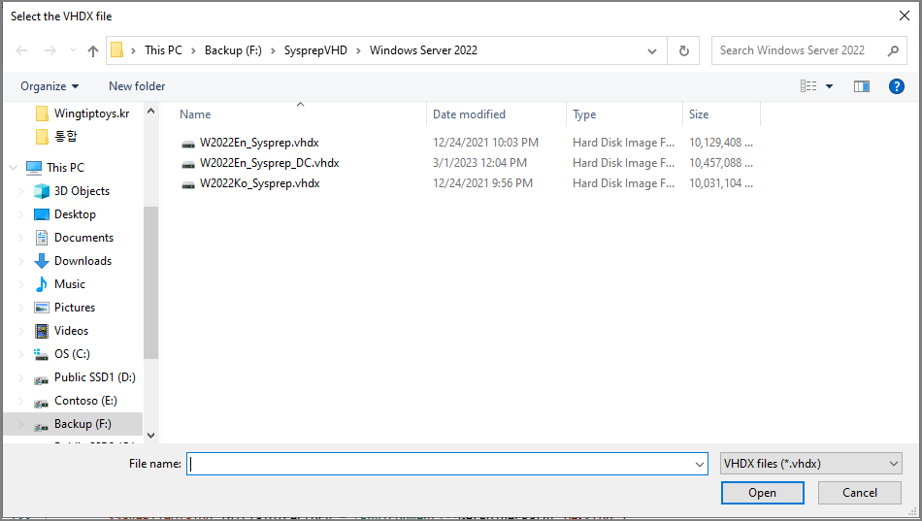The width and height of the screenshot is (922, 521).
Task: Click navigation pane scroll down arrow
Action: 150,436
